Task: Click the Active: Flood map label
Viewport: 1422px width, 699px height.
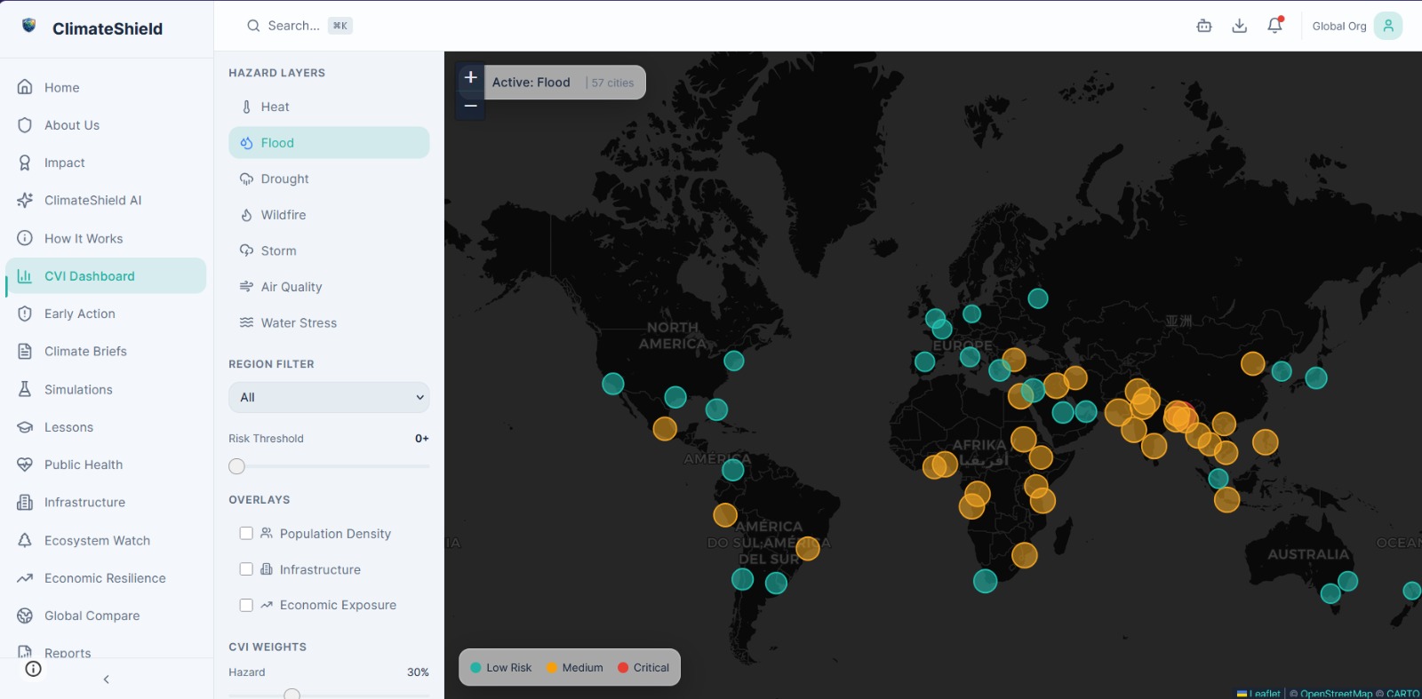Action: 531,83
